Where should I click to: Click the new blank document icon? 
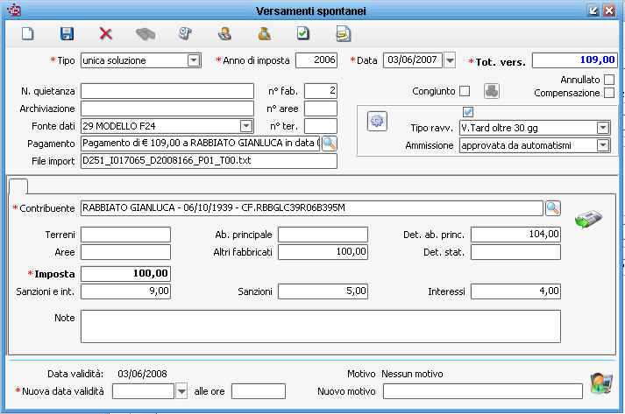click(27, 33)
